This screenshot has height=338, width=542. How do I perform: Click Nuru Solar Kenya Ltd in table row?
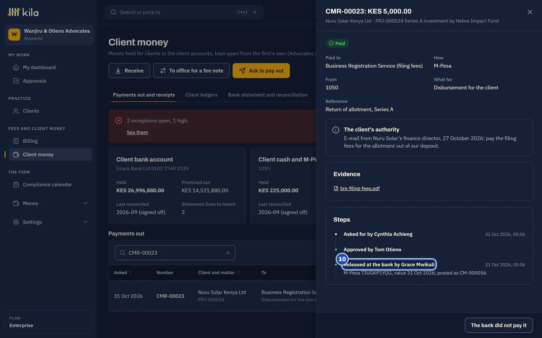[222, 292]
